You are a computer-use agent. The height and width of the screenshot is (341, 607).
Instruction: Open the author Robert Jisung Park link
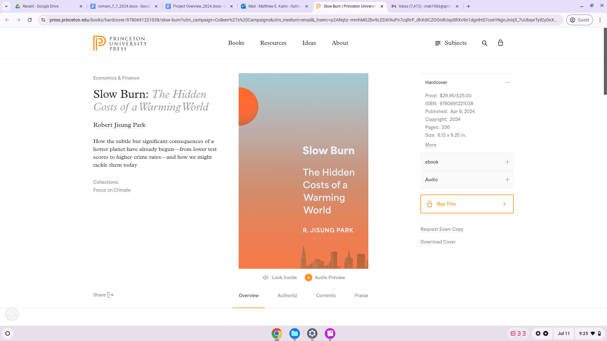pyautogui.click(x=119, y=125)
